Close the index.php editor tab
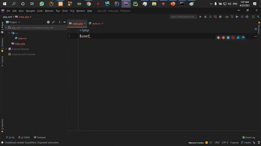This screenshot has width=261, height=146. (85, 24)
